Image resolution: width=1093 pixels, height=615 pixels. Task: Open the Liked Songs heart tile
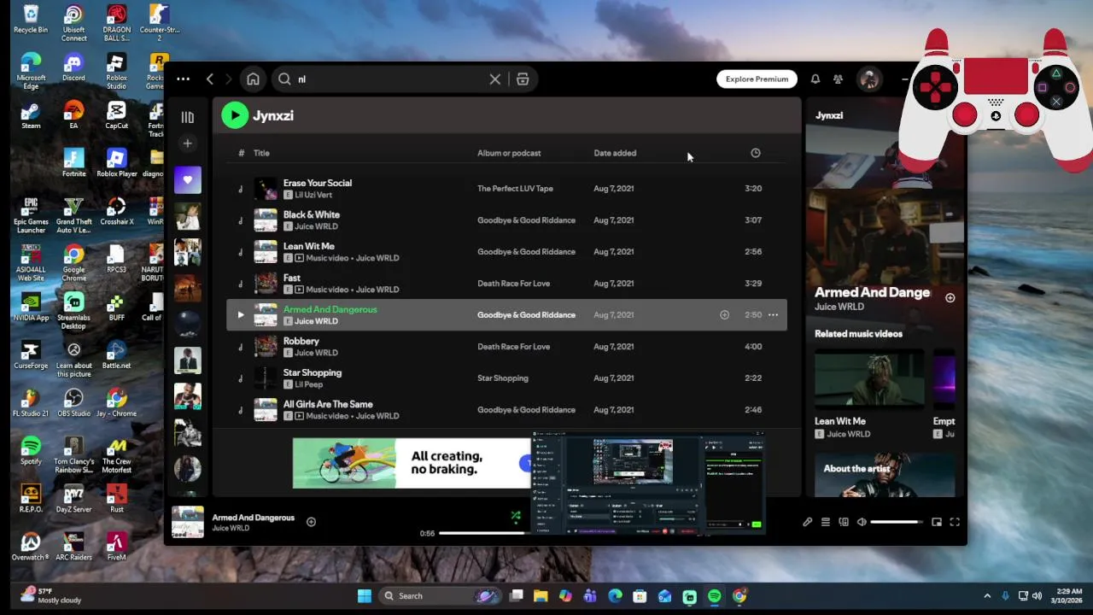pyautogui.click(x=188, y=180)
